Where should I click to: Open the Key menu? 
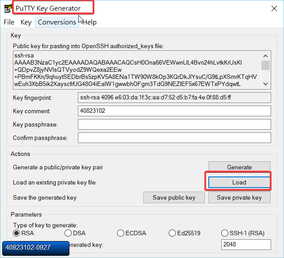tap(26, 22)
